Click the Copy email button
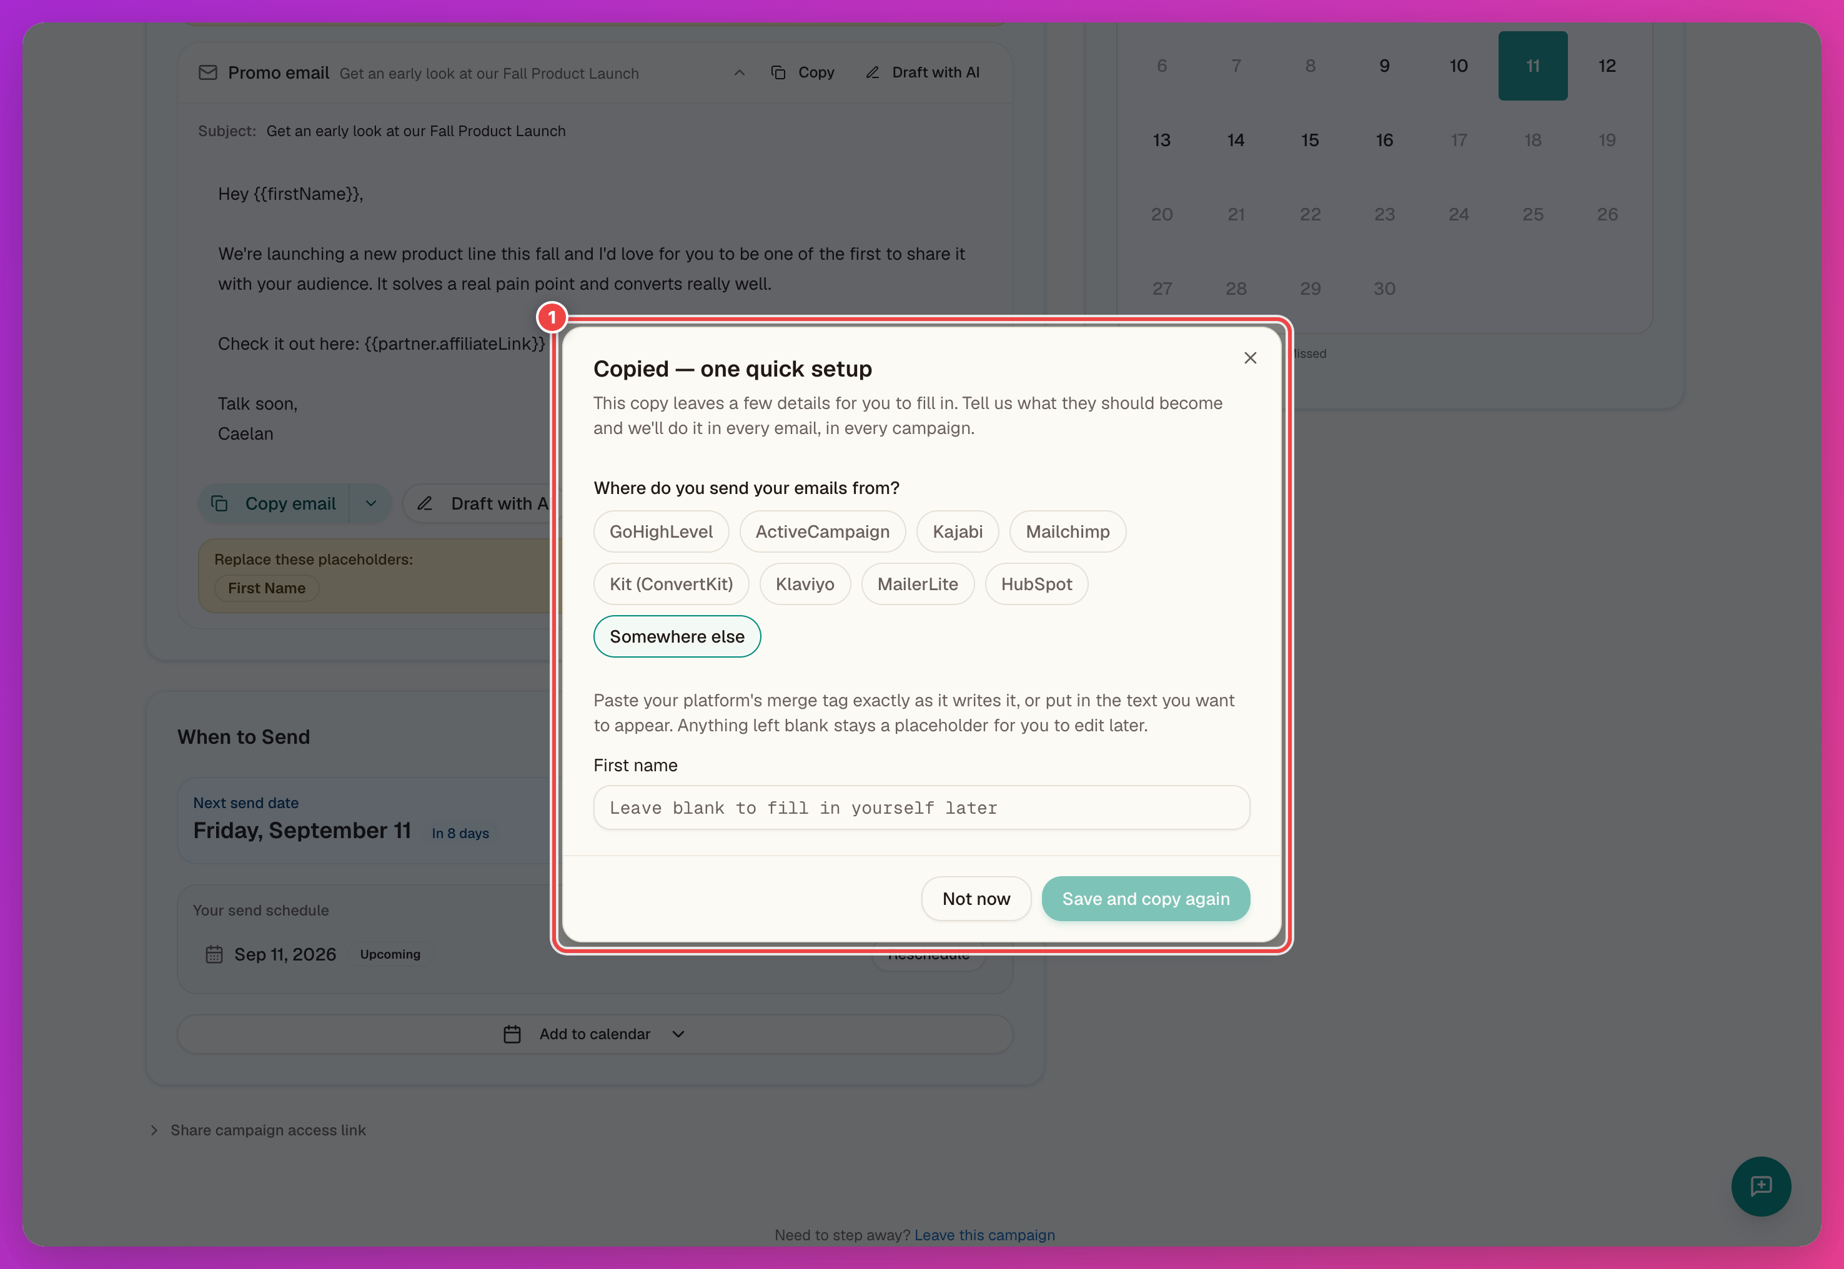 pos(274,503)
